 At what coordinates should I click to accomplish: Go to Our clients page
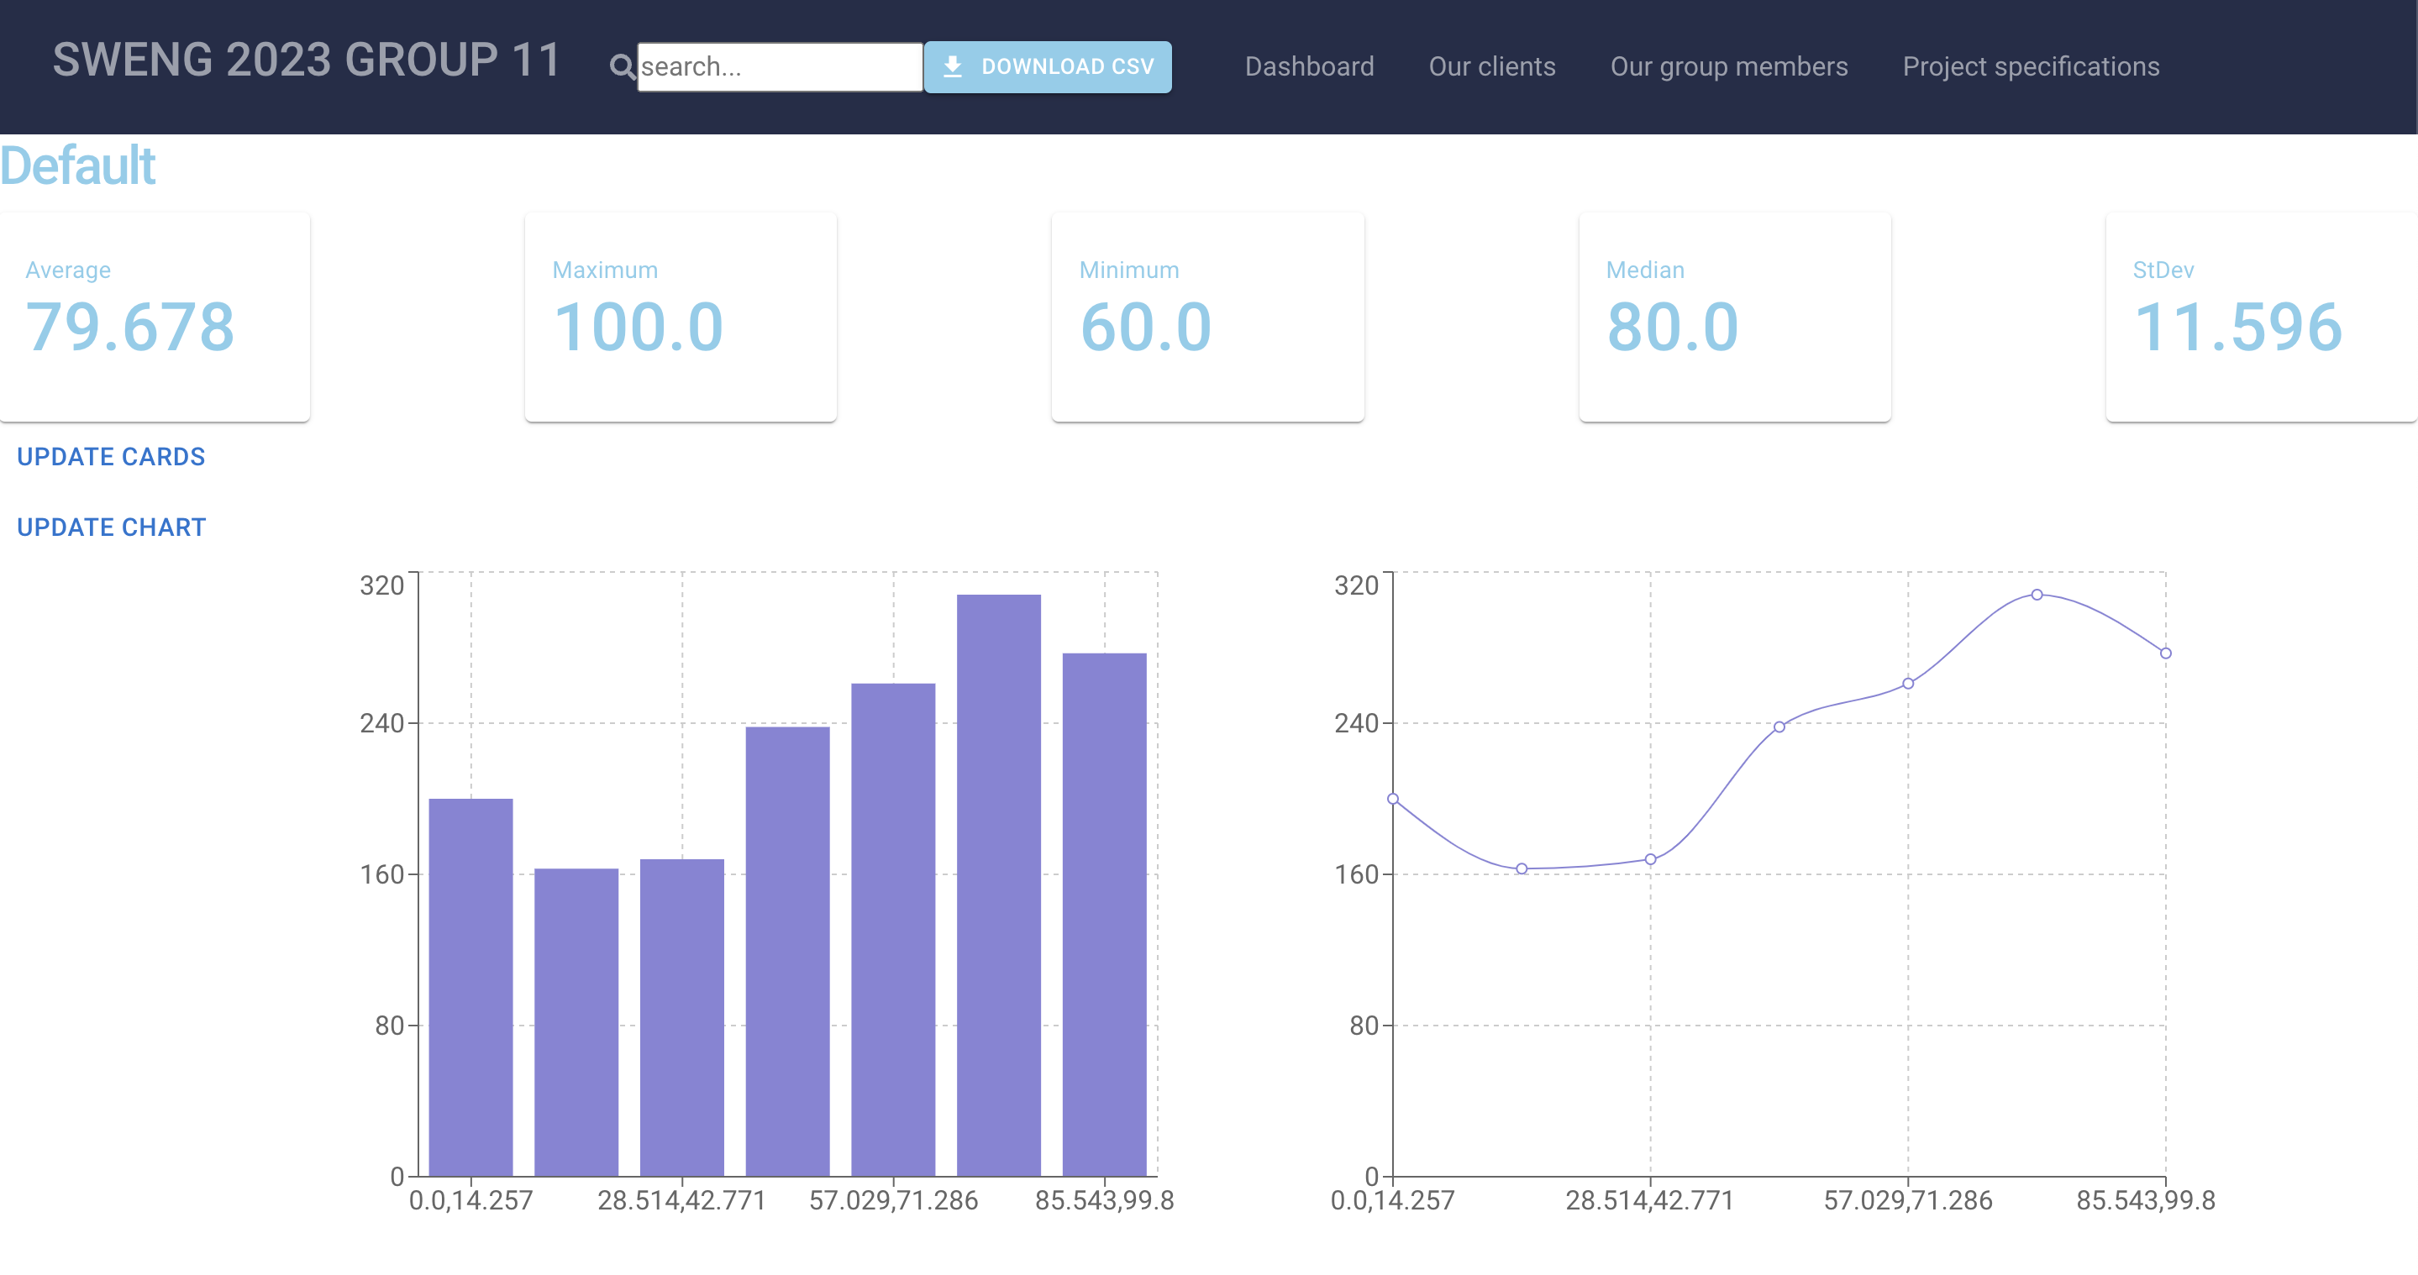(1491, 66)
